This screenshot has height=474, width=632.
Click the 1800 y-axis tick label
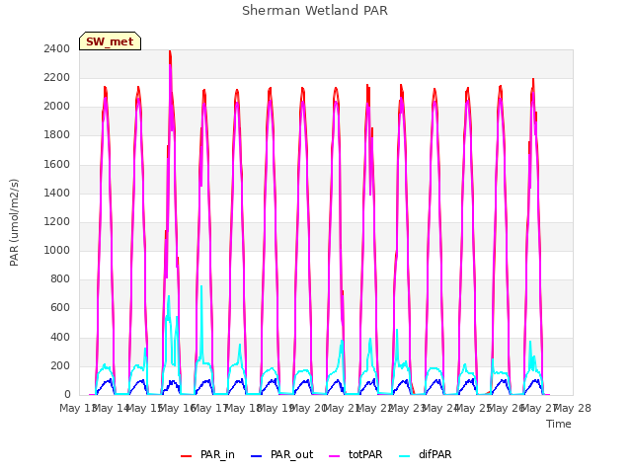(x=57, y=135)
